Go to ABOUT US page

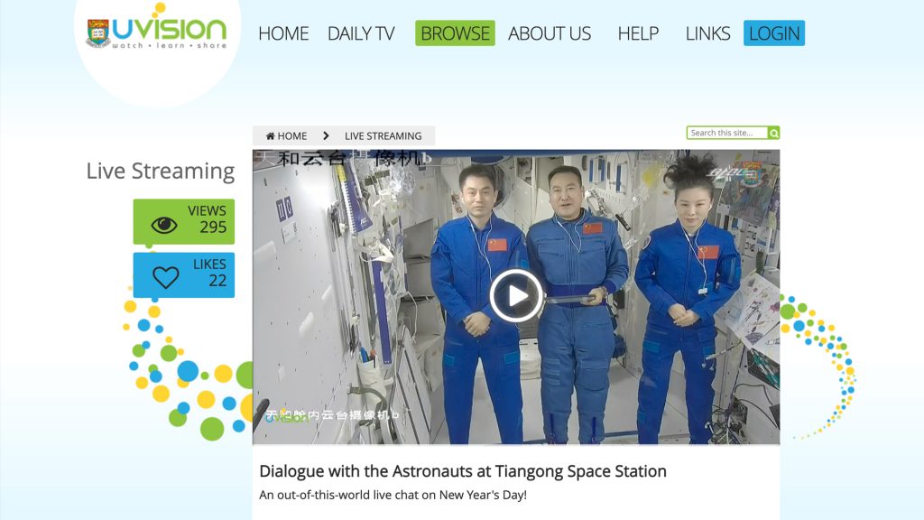[x=550, y=33]
